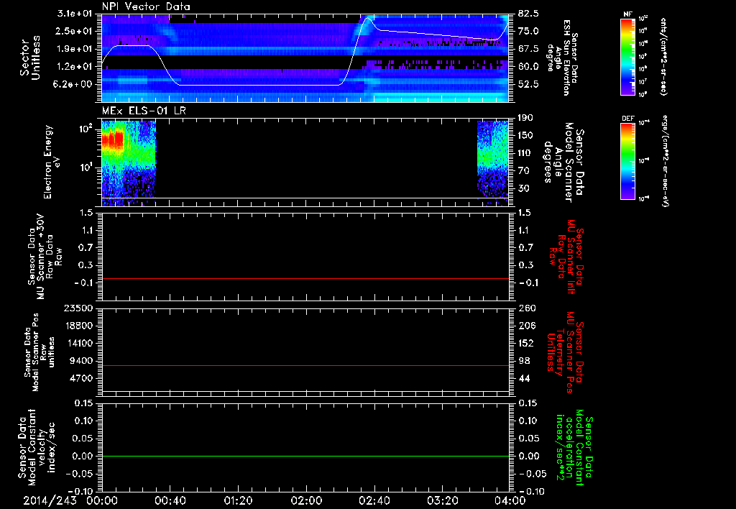This screenshot has width=736, height=509.
Task: Click the 52.5 sun elevation tick label
Action: coord(528,84)
